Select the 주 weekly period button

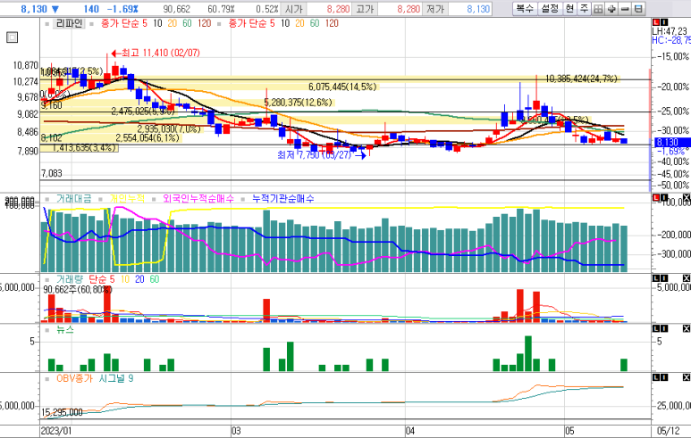click(x=585, y=9)
